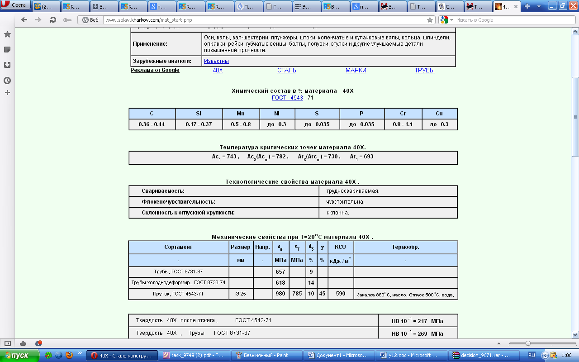This screenshot has height=362, width=579.
Task: Switch to the first tab labeled (2...
Action: coord(46,6)
